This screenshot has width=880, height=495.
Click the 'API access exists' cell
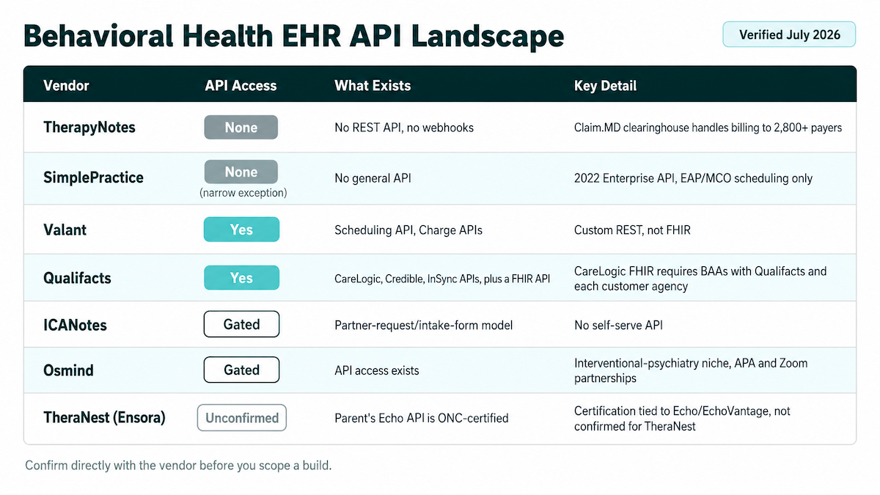[x=377, y=370]
